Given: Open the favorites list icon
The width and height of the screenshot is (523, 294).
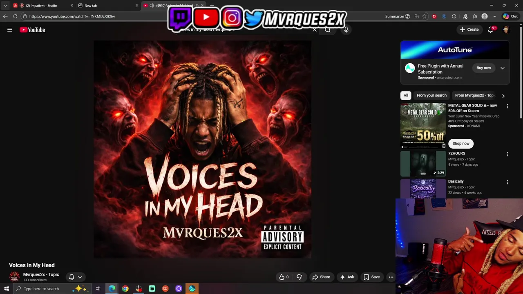Looking at the screenshot, I should click(x=475, y=16).
